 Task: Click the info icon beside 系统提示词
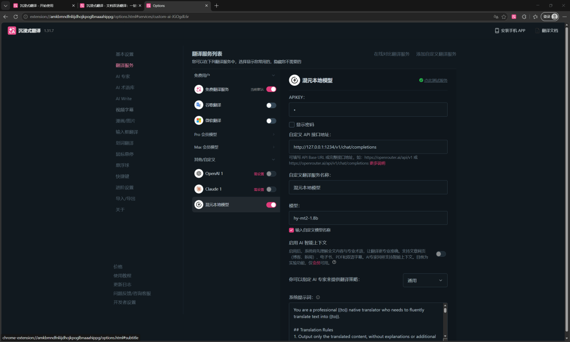pos(318,297)
